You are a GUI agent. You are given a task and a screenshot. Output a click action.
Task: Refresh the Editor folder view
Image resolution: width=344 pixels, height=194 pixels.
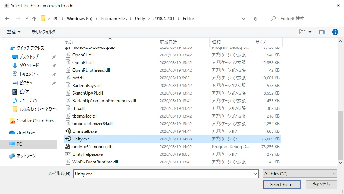(x=255, y=19)
